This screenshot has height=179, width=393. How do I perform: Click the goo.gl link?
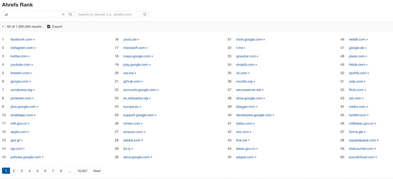(x=15, y=140)
